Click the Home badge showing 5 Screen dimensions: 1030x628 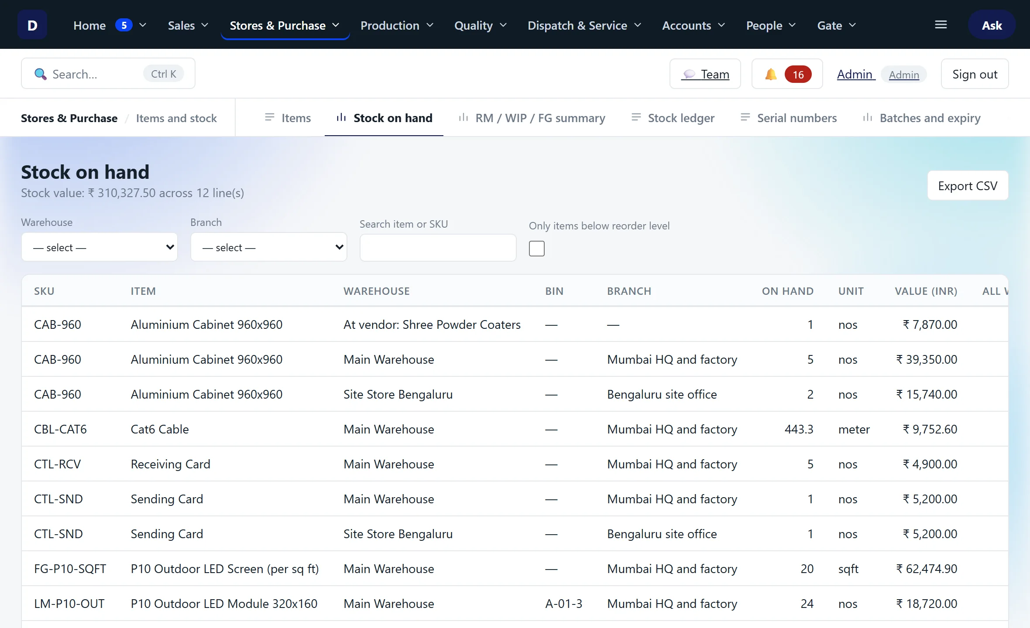124,25
